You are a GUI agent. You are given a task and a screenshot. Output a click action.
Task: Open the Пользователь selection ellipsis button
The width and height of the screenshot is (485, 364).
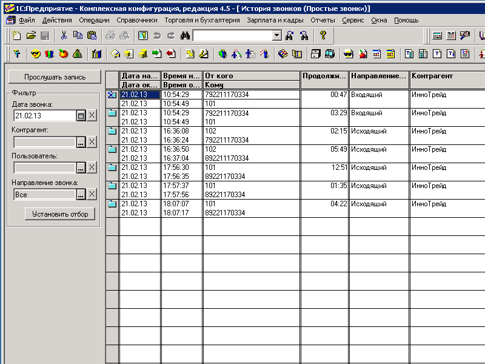click(x=81, y=168)
